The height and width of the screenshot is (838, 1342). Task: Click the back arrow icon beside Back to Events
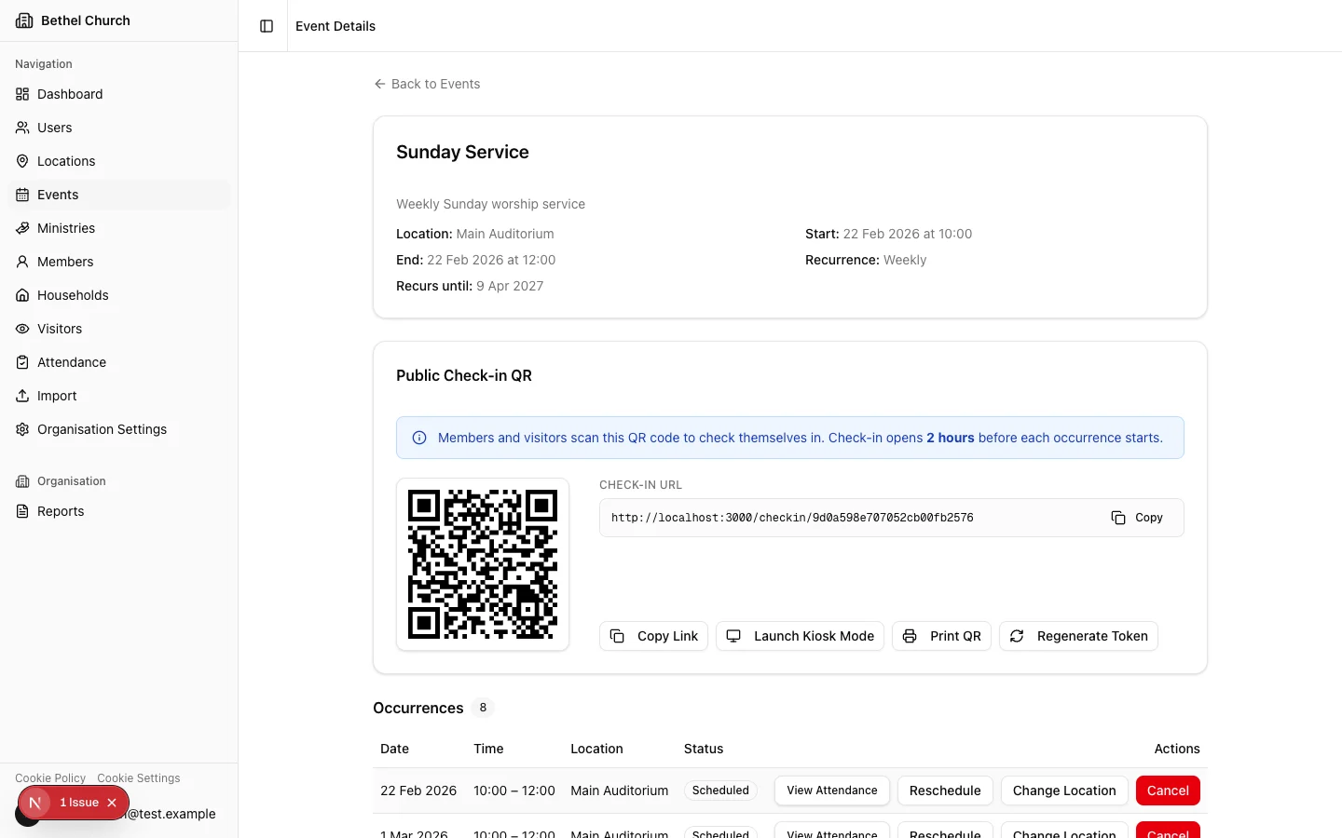[379, 84]
